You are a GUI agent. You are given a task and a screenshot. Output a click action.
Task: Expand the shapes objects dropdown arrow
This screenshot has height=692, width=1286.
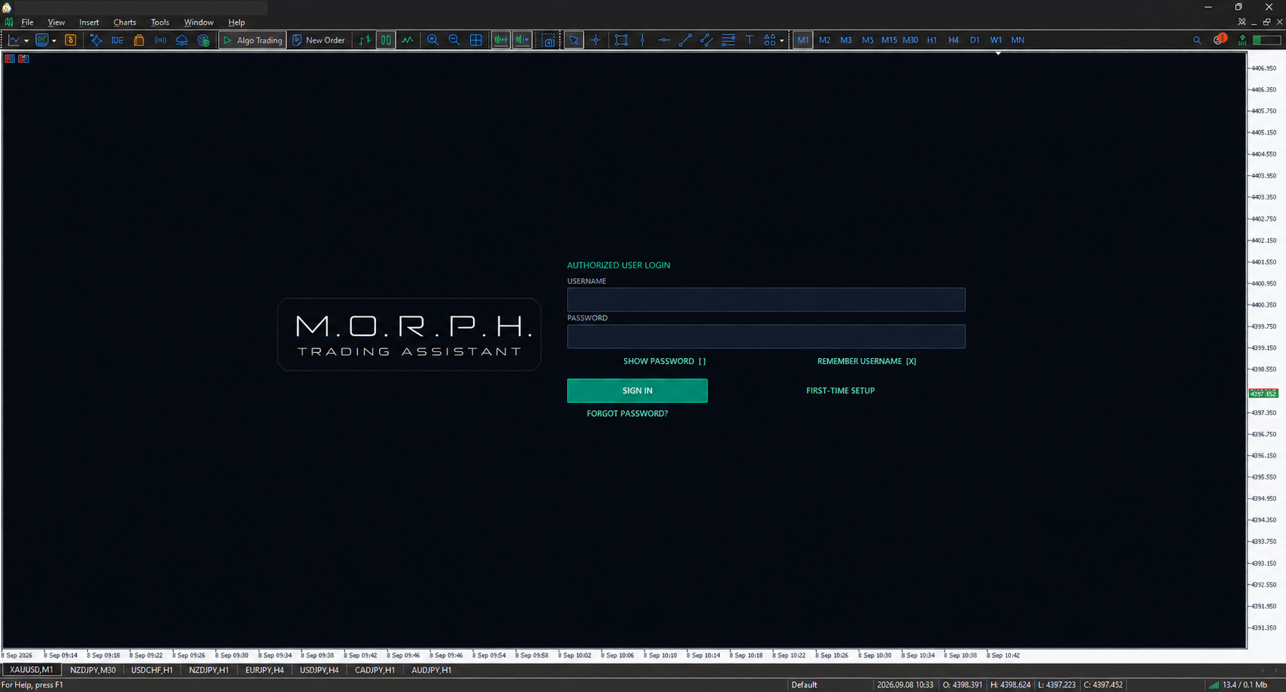click(x=782, y=41)
